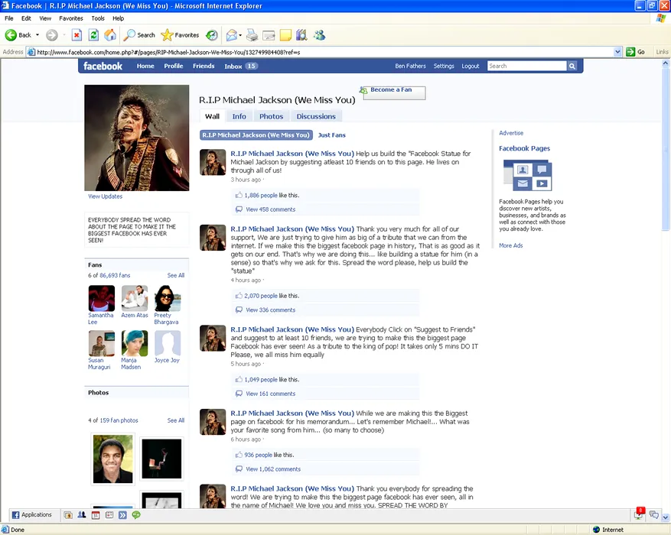This screenshot has height=535, width=671.
Task: Click the green chat bubble bookmark icon
Action: [x=136, y=515]
